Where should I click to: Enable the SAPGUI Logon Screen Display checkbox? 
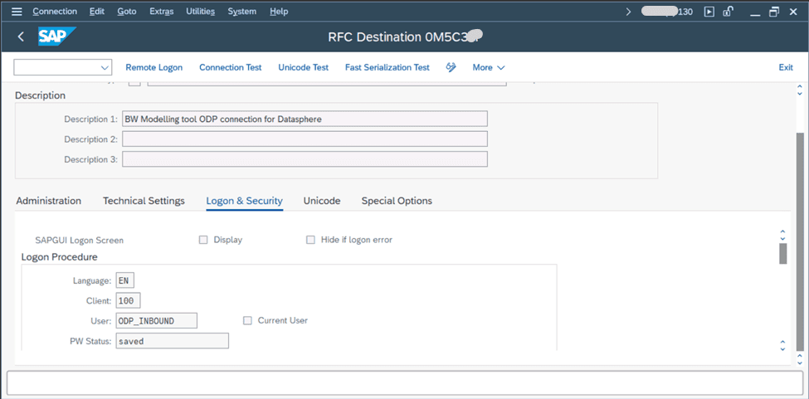pyautogui.click(x=203, y=240)
